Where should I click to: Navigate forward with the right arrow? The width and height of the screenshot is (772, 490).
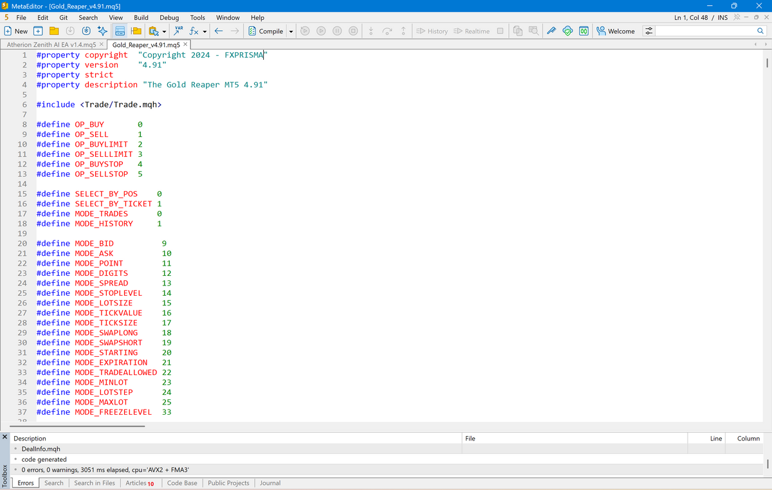pos(235,31)
